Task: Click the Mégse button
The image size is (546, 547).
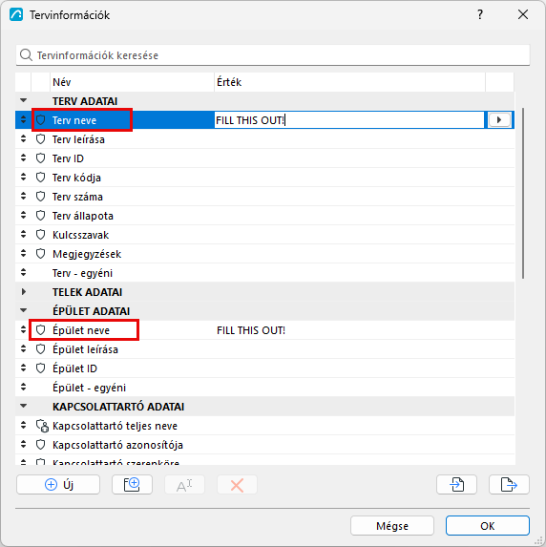Action: point(392,526)
